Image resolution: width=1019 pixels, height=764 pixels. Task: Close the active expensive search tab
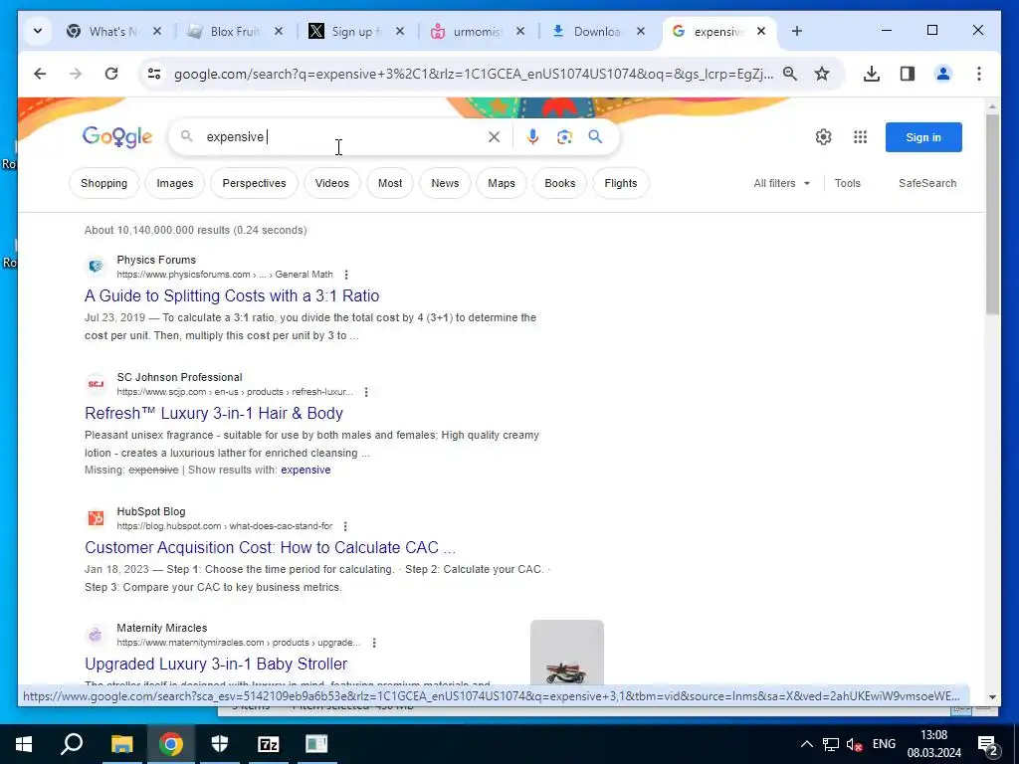click(x=761, y=31)
